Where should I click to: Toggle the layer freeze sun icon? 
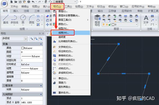[x=107, y=25]
